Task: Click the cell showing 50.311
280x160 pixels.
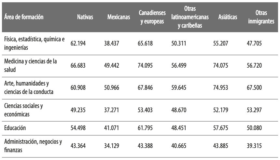Action: tap(179, 43)
